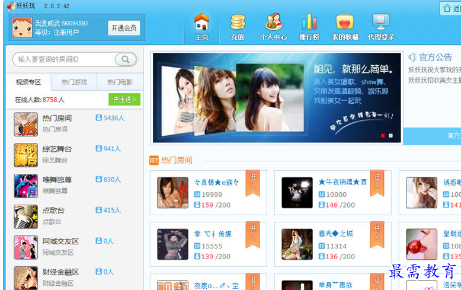Open room thumbnail for 暮光◆之城
The height and width of the screenshot is (290, 461).
[297, 244]
